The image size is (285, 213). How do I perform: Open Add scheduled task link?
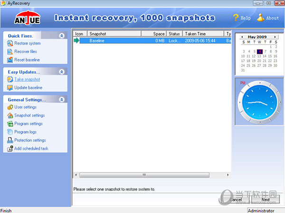tap(31, 149)
